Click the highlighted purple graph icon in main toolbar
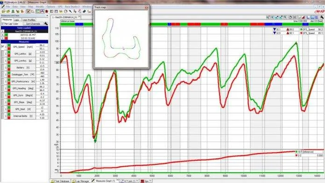 point(42,11)
